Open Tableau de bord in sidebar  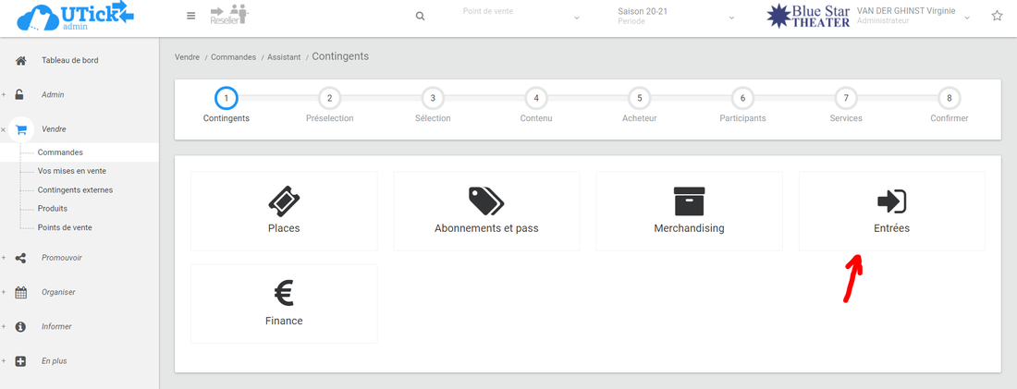point(69,60)
